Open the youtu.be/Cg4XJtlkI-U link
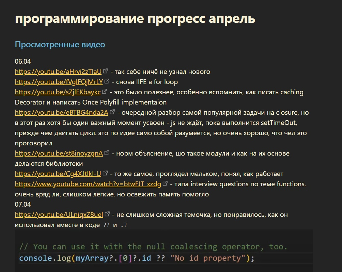342x272 pixels. (x=58, y=174)
